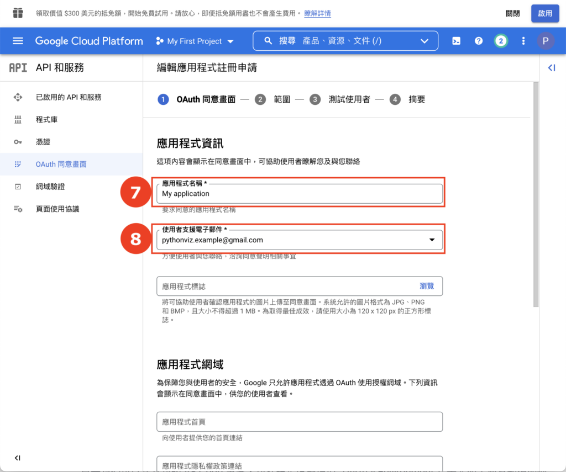Collapse the right side panel chevron
The image size is (566, 472).
pos(551,67)
